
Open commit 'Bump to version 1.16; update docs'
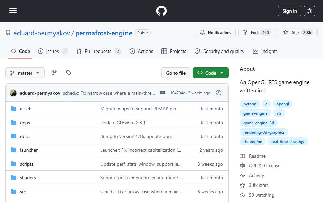[x=136, y=136]
